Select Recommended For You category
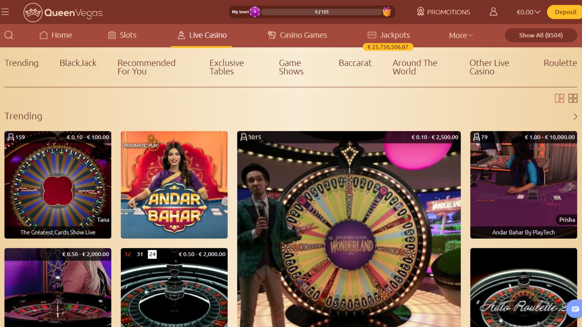The height and width of the screenshot is (327, 582). click(146, 67)
